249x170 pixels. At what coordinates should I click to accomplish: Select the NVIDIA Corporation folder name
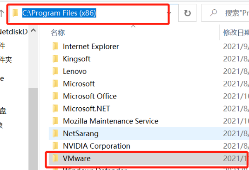[96, 146]
